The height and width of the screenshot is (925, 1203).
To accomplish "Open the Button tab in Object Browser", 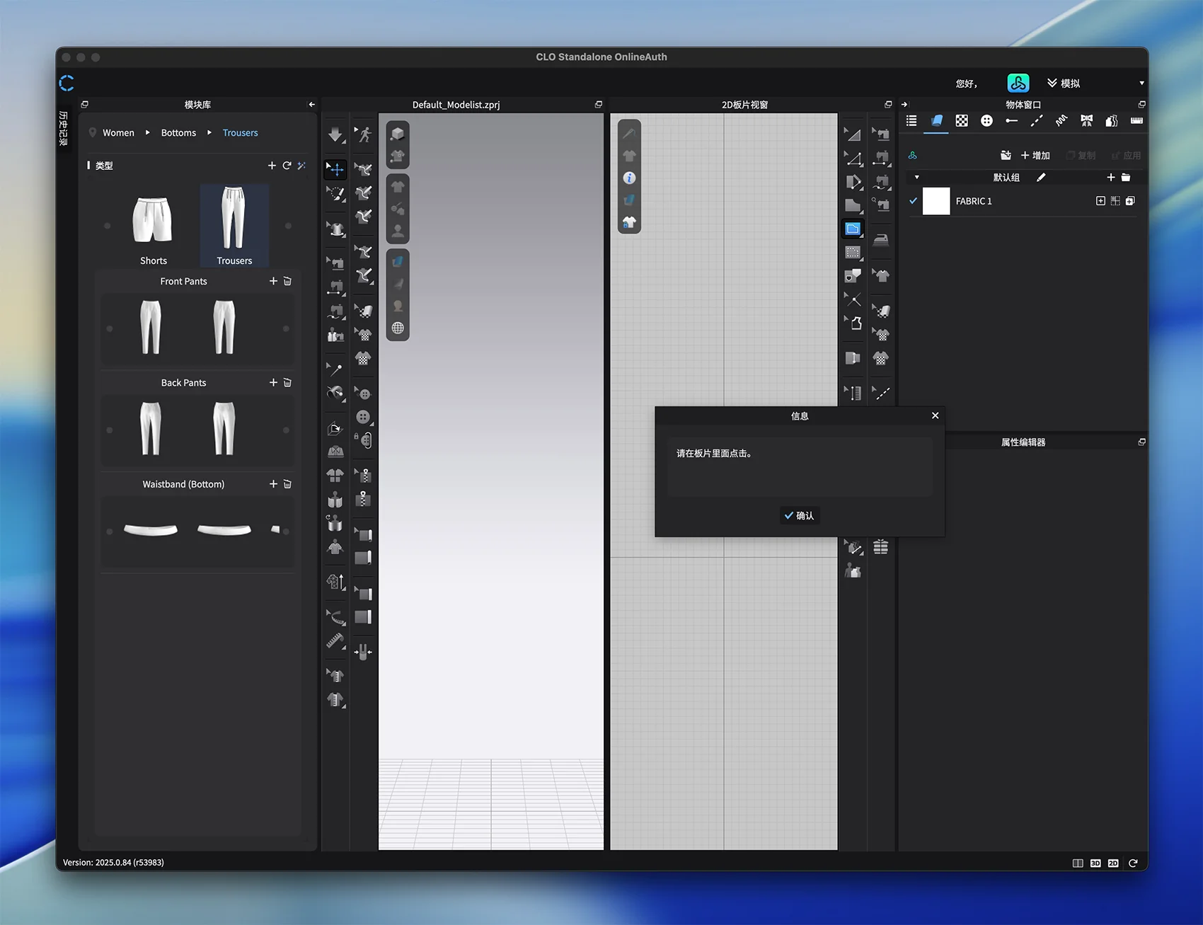I will coord(986,121).
